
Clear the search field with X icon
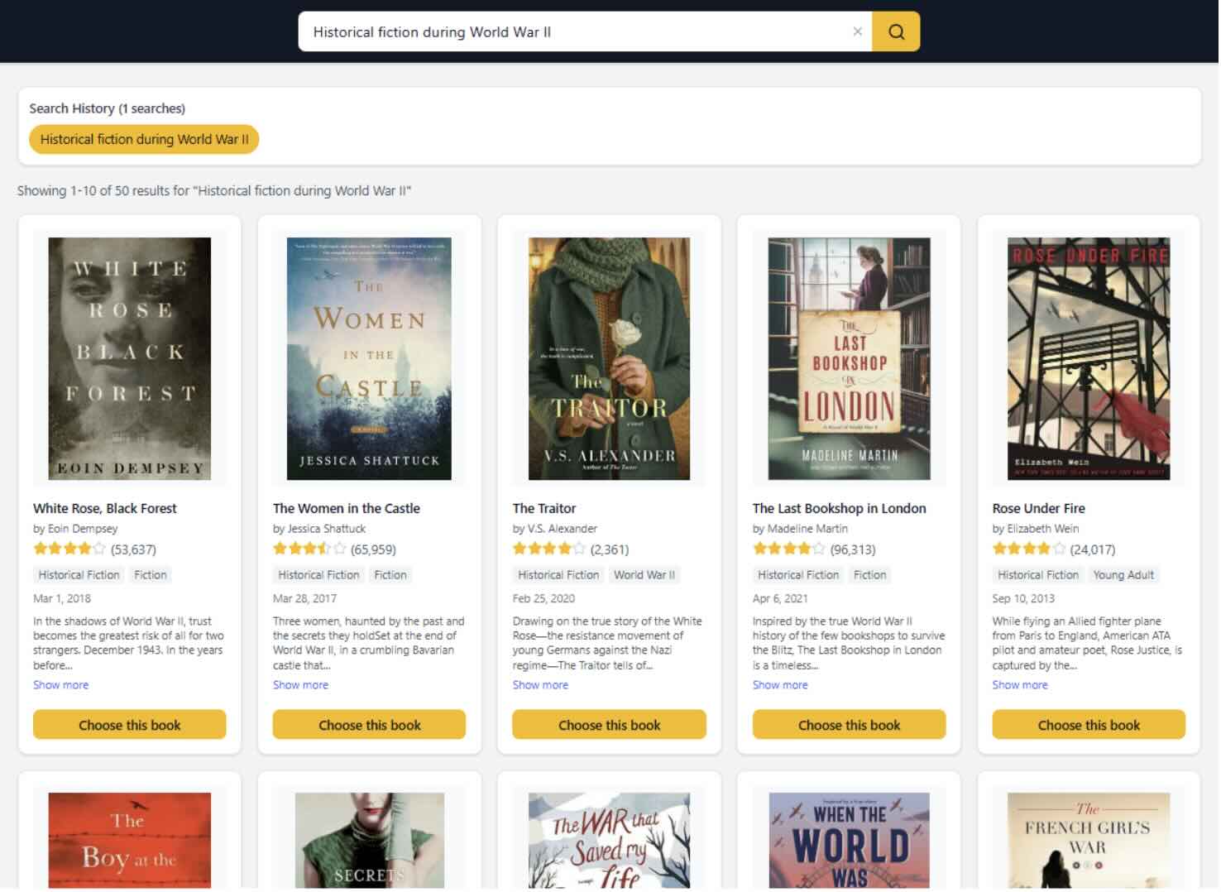857,31
